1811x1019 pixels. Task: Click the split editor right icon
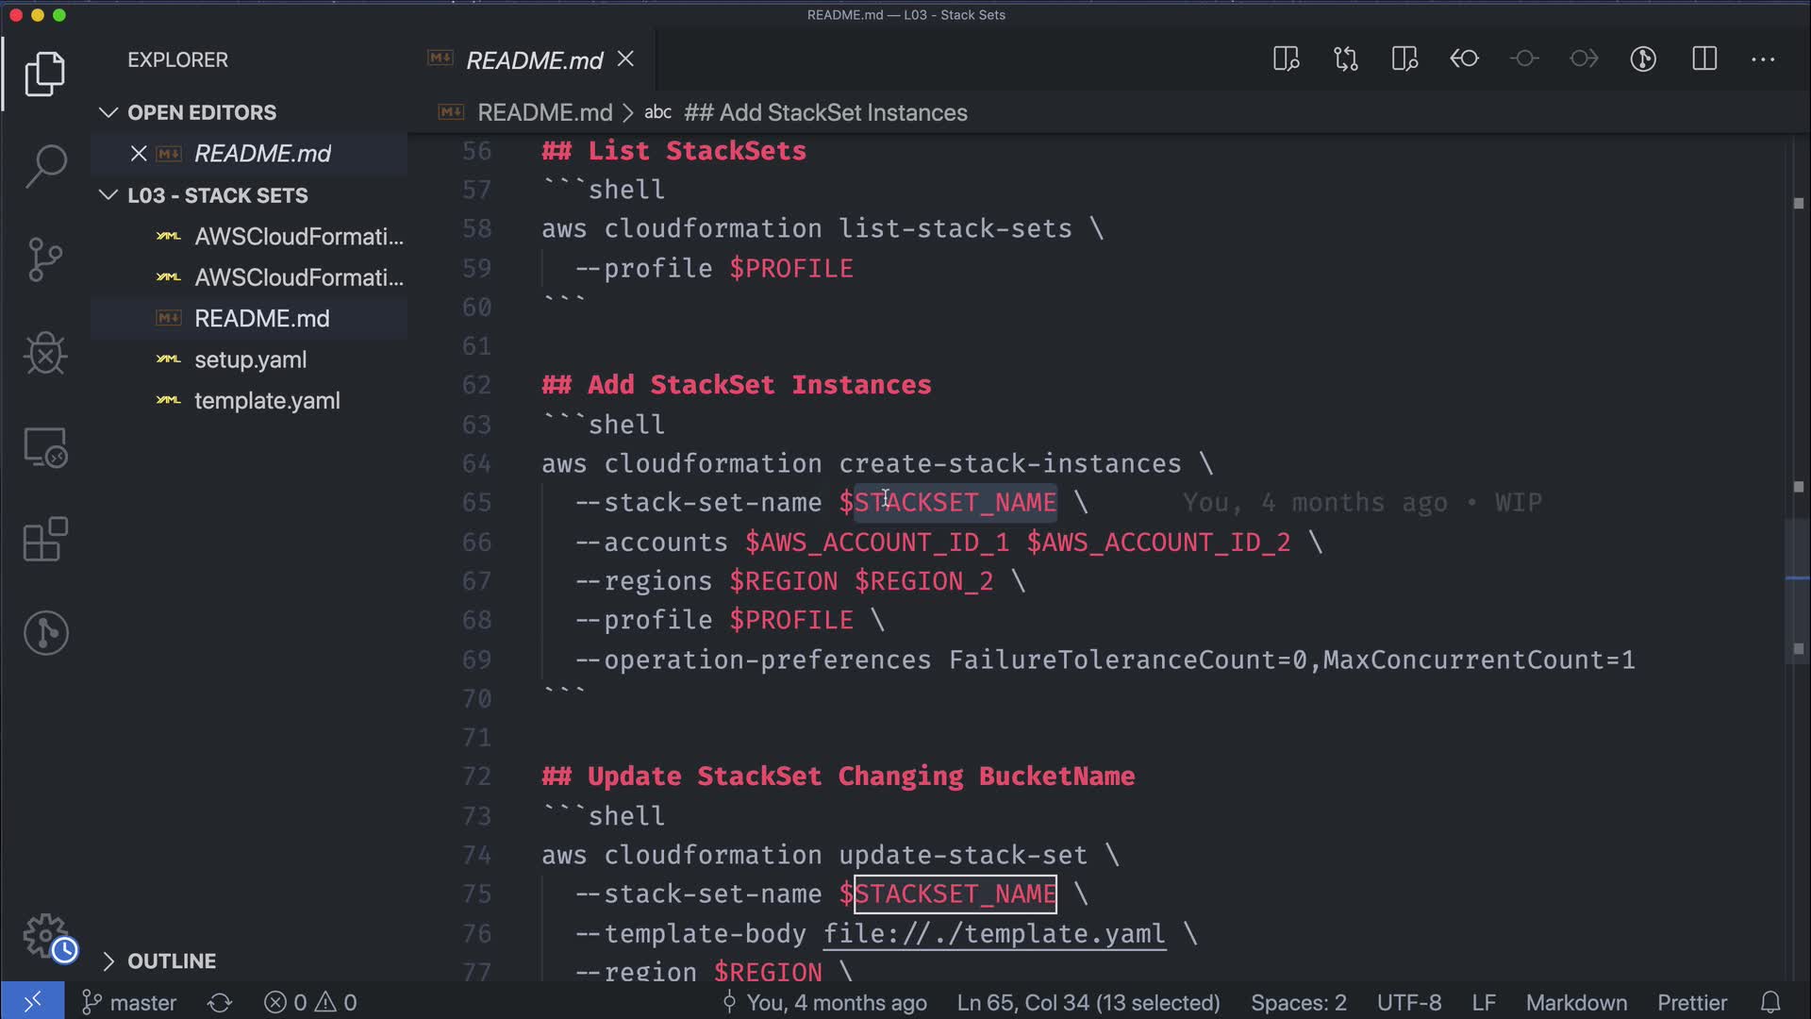click(1704, 59)
